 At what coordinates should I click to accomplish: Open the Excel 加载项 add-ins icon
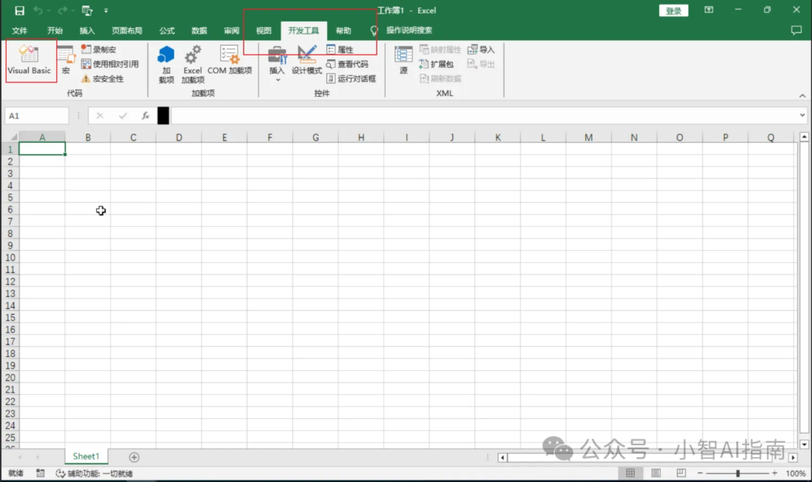tap(192, 63)
